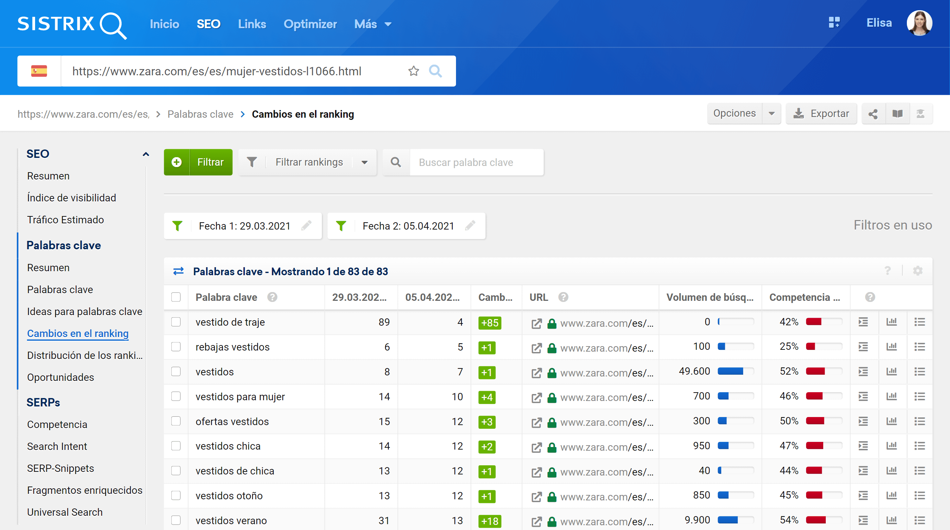950x530 pixels.
Task: Go to the Optimizer menu item
Action: 310,24
